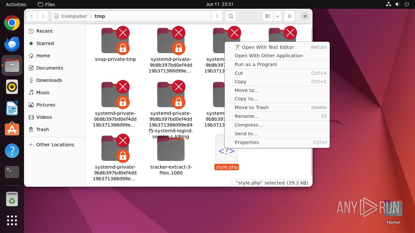Screen dimensions: 415x233
Task: Open Starred in the sidebar
Action: click(x=54, y=43)
